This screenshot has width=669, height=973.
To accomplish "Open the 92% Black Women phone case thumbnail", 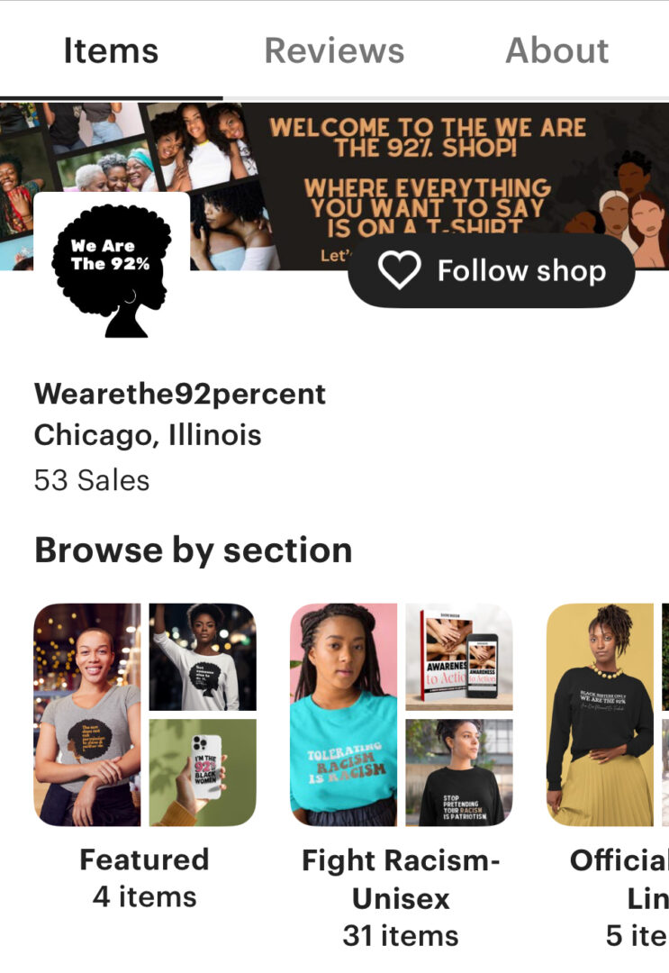I will click(203, 773).
